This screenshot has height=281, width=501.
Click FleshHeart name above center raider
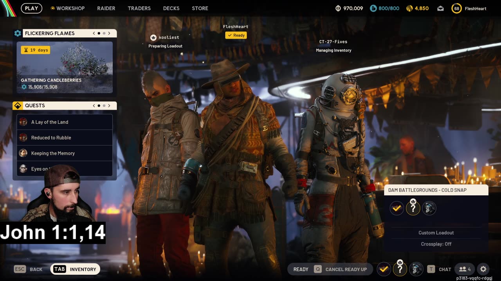[x=236, y=27]
